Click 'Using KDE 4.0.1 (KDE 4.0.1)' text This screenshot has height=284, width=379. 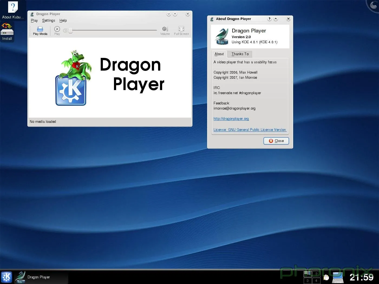(254, 42)
